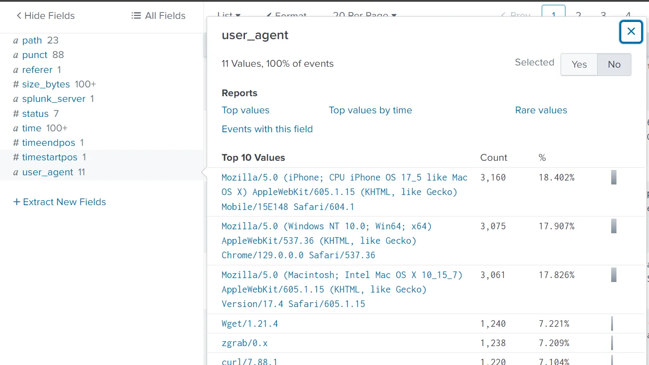Open the Top values report

245,110
